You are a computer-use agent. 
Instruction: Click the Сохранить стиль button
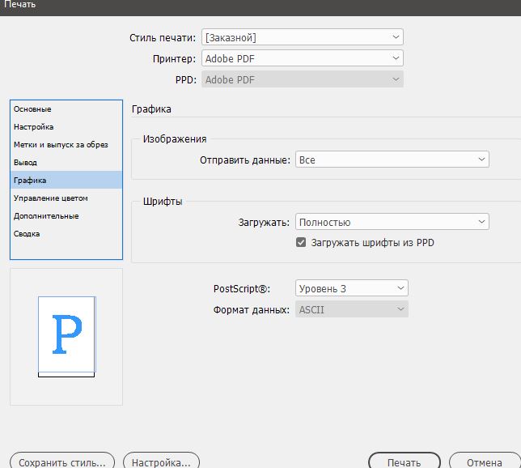pyautogui.click(x=62, y=462)
